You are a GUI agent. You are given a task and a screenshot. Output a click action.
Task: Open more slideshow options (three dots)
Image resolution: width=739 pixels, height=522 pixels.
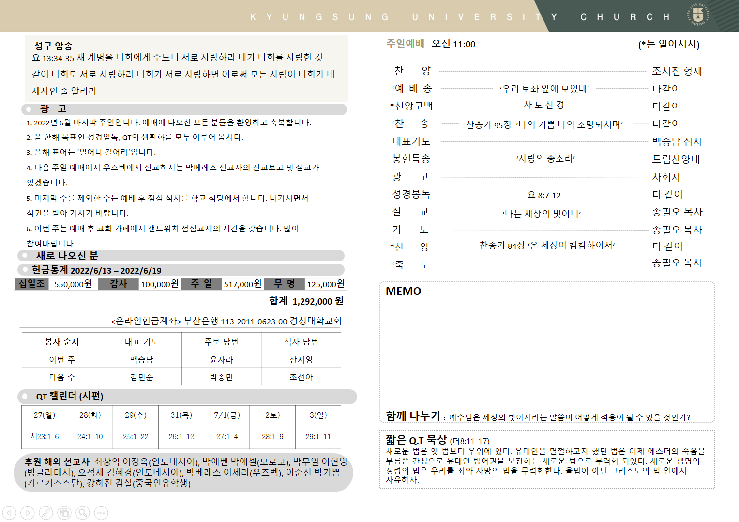tap(101, 512)
